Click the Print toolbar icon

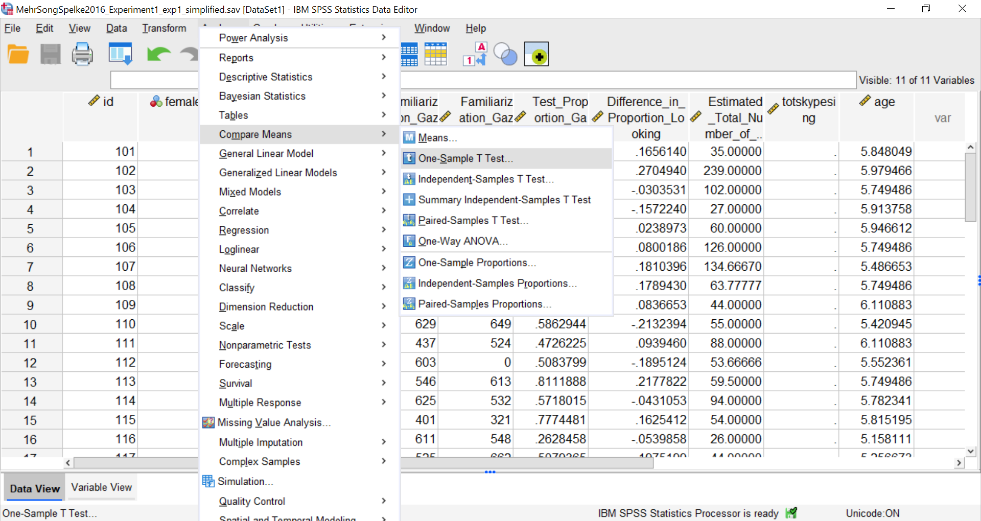point(82,54)
